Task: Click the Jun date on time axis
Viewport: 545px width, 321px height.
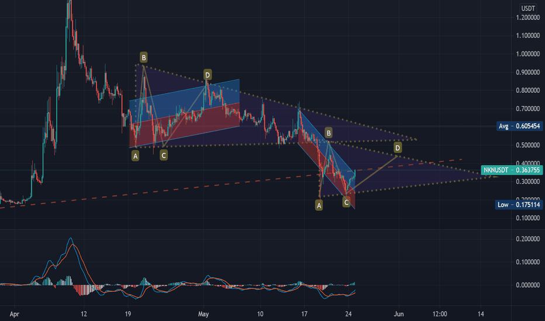Action: [x=399, y=314]
